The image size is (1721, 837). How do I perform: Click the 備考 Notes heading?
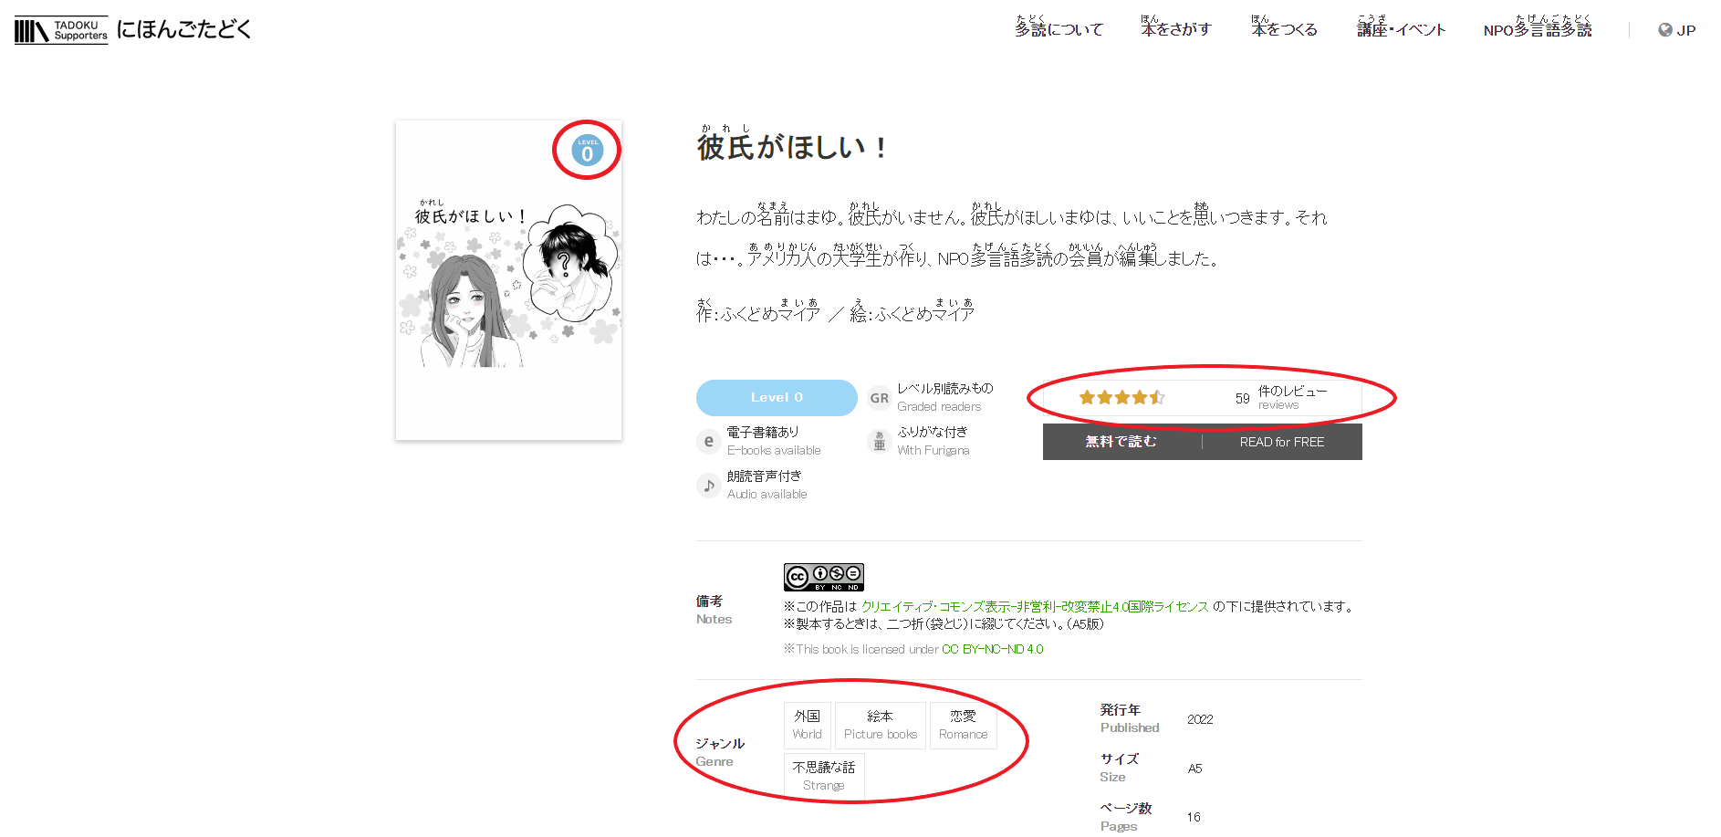[x=714, y=610]
